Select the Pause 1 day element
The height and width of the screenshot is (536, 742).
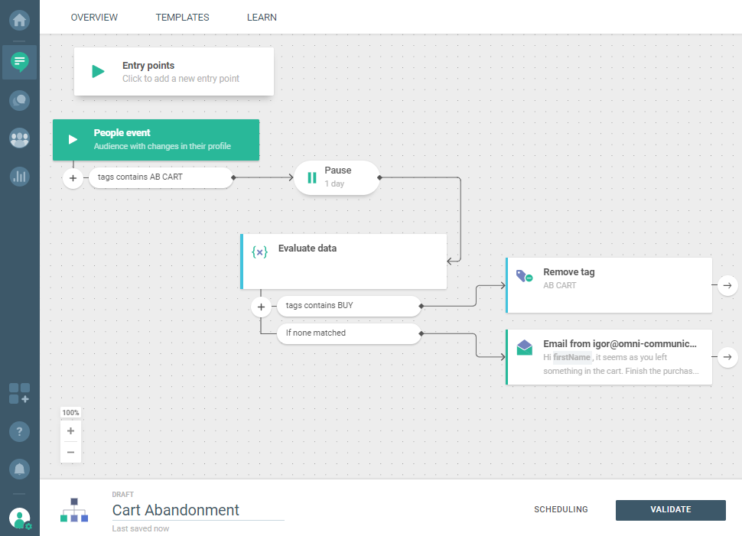337,177
